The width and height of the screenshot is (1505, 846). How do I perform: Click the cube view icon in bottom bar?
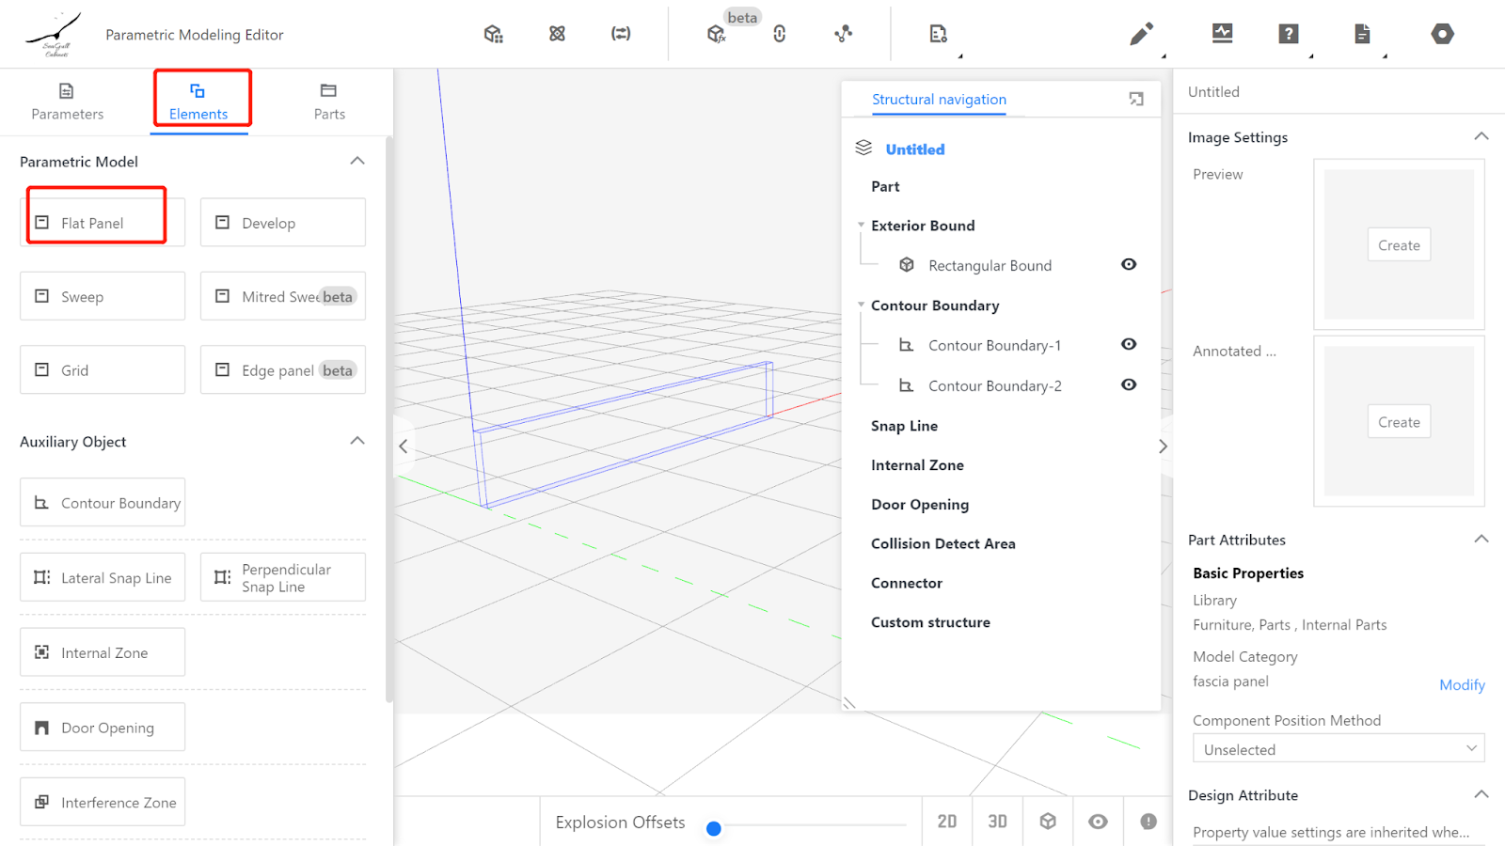click(x=1048, y=822)
